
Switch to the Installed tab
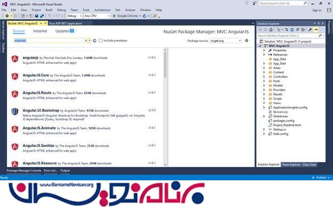click(x=40, y=31)
